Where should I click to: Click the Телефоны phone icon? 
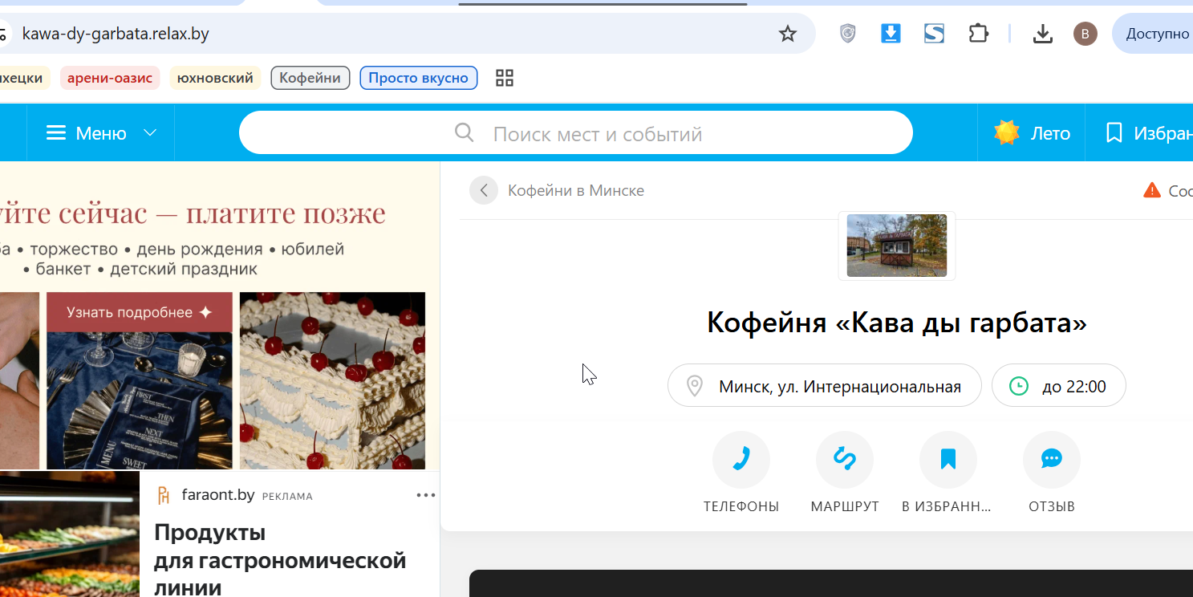pyautogui.click(x=741, y=460)
